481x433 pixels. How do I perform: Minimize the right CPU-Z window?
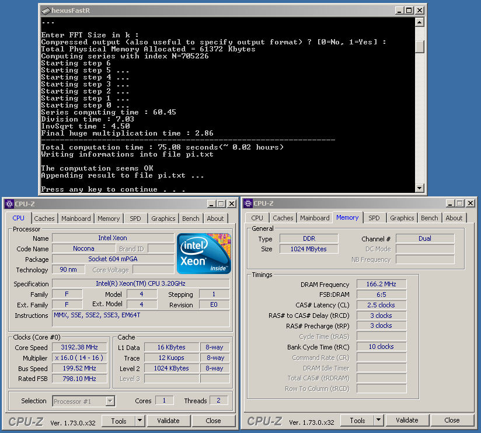click(450, 203)
